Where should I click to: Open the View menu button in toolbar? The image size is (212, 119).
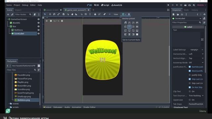[116, 14]
